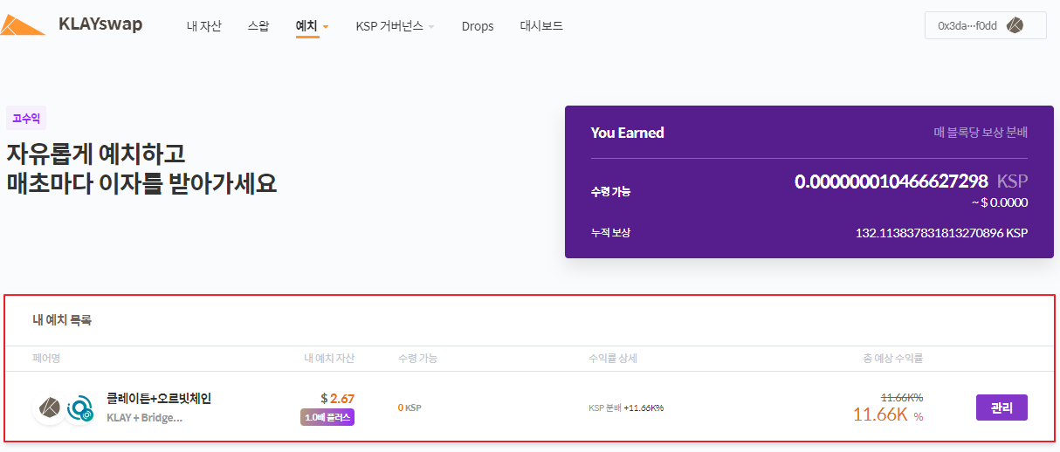This screenshot has width=1060, height=452.
Task: Expand the KSP 거버넌스 dropdown arrow
Action: click(431, 27)
